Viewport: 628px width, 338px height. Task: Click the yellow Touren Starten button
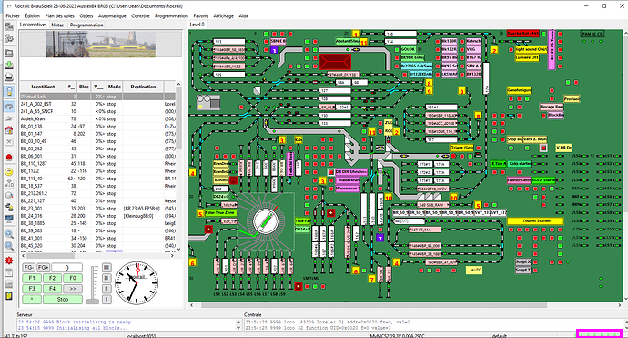(535, 220)
